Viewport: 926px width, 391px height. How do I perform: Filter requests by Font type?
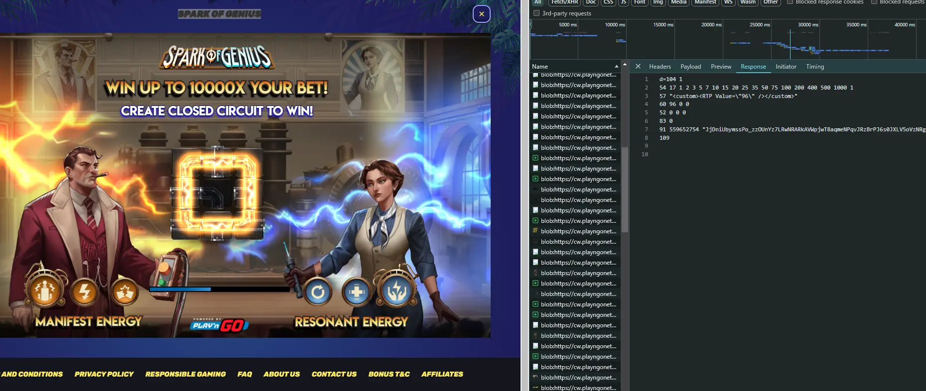[x=640, y=2]
